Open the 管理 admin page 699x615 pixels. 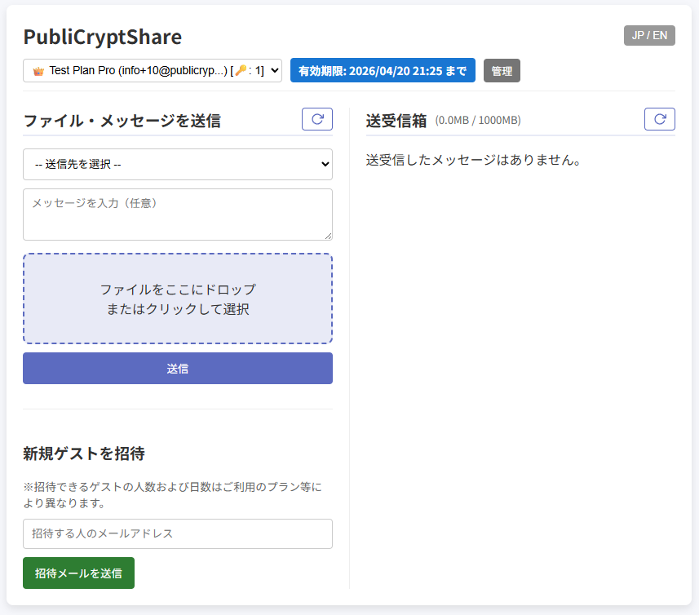point(502,71)
